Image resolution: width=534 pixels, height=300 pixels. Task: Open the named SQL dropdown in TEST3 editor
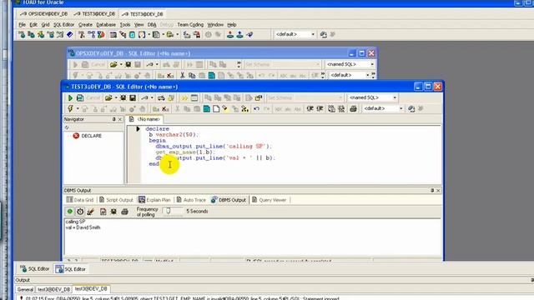pos(395,97)
